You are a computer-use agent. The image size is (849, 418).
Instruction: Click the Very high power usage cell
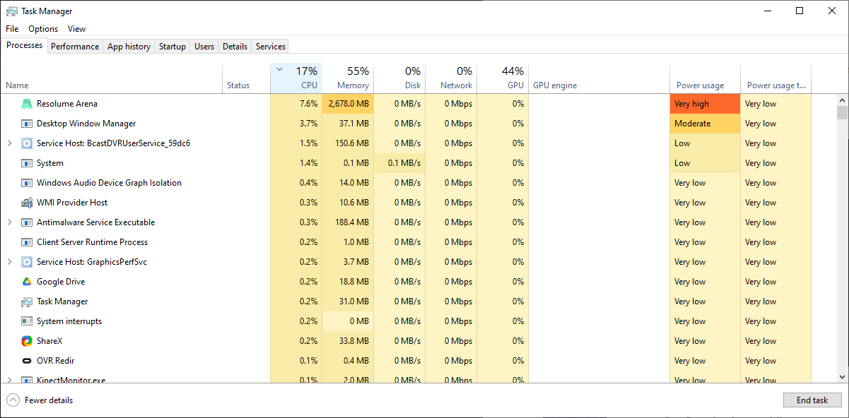tap(704, 104)
